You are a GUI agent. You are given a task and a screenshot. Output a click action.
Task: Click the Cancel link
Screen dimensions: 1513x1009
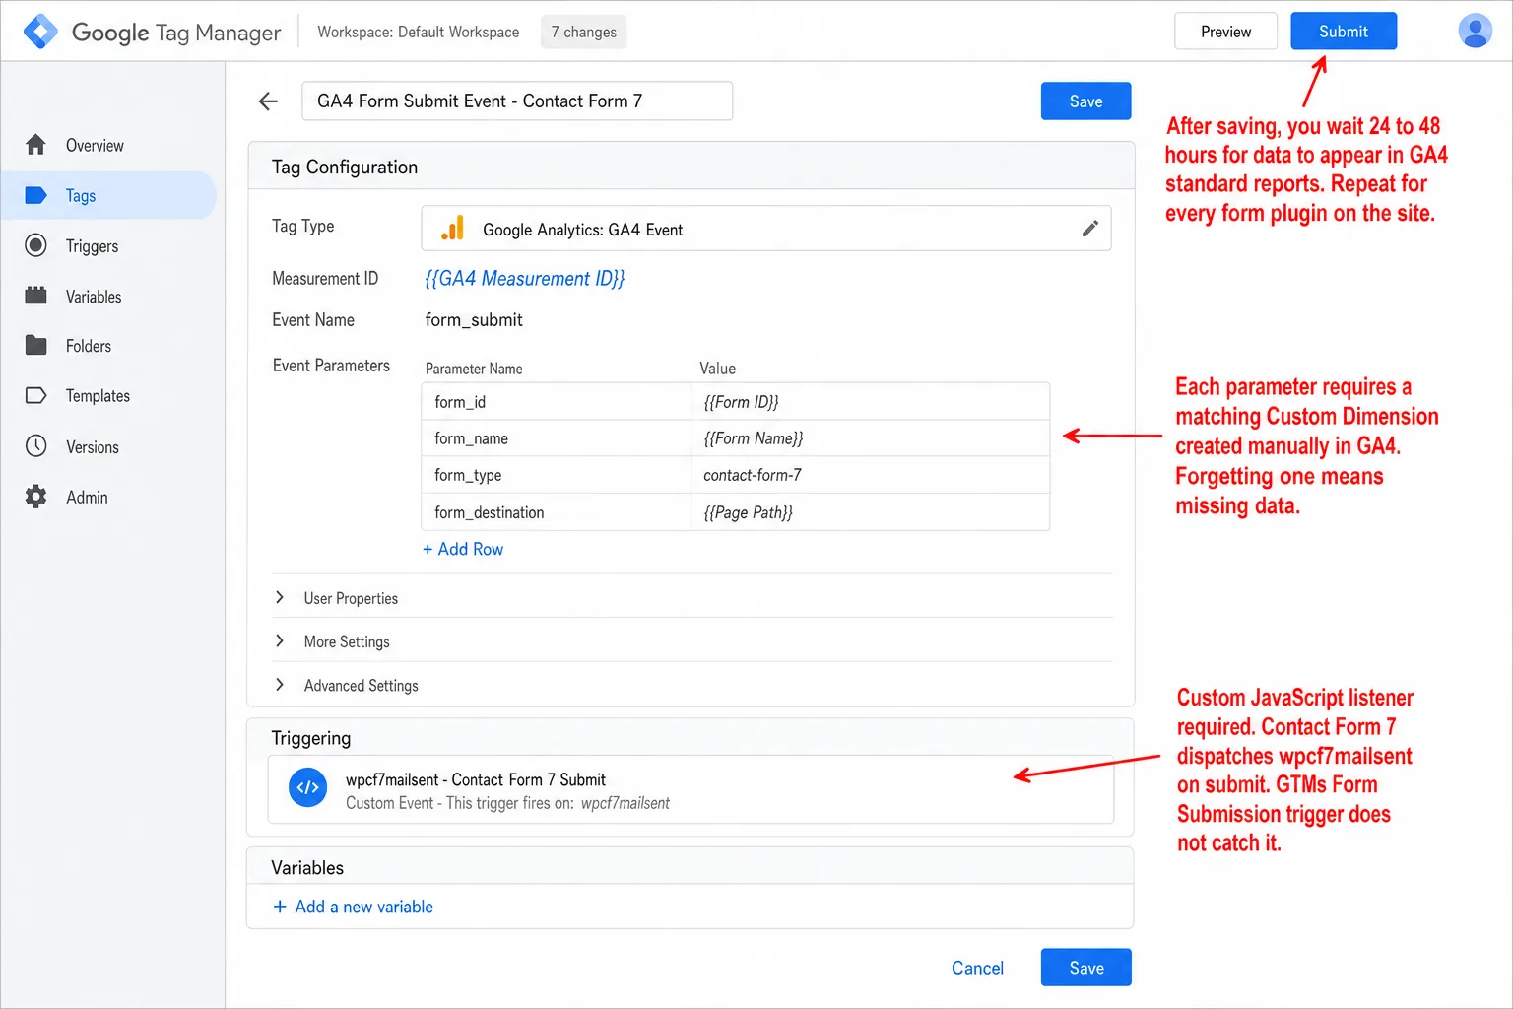(x=977, y=968)
